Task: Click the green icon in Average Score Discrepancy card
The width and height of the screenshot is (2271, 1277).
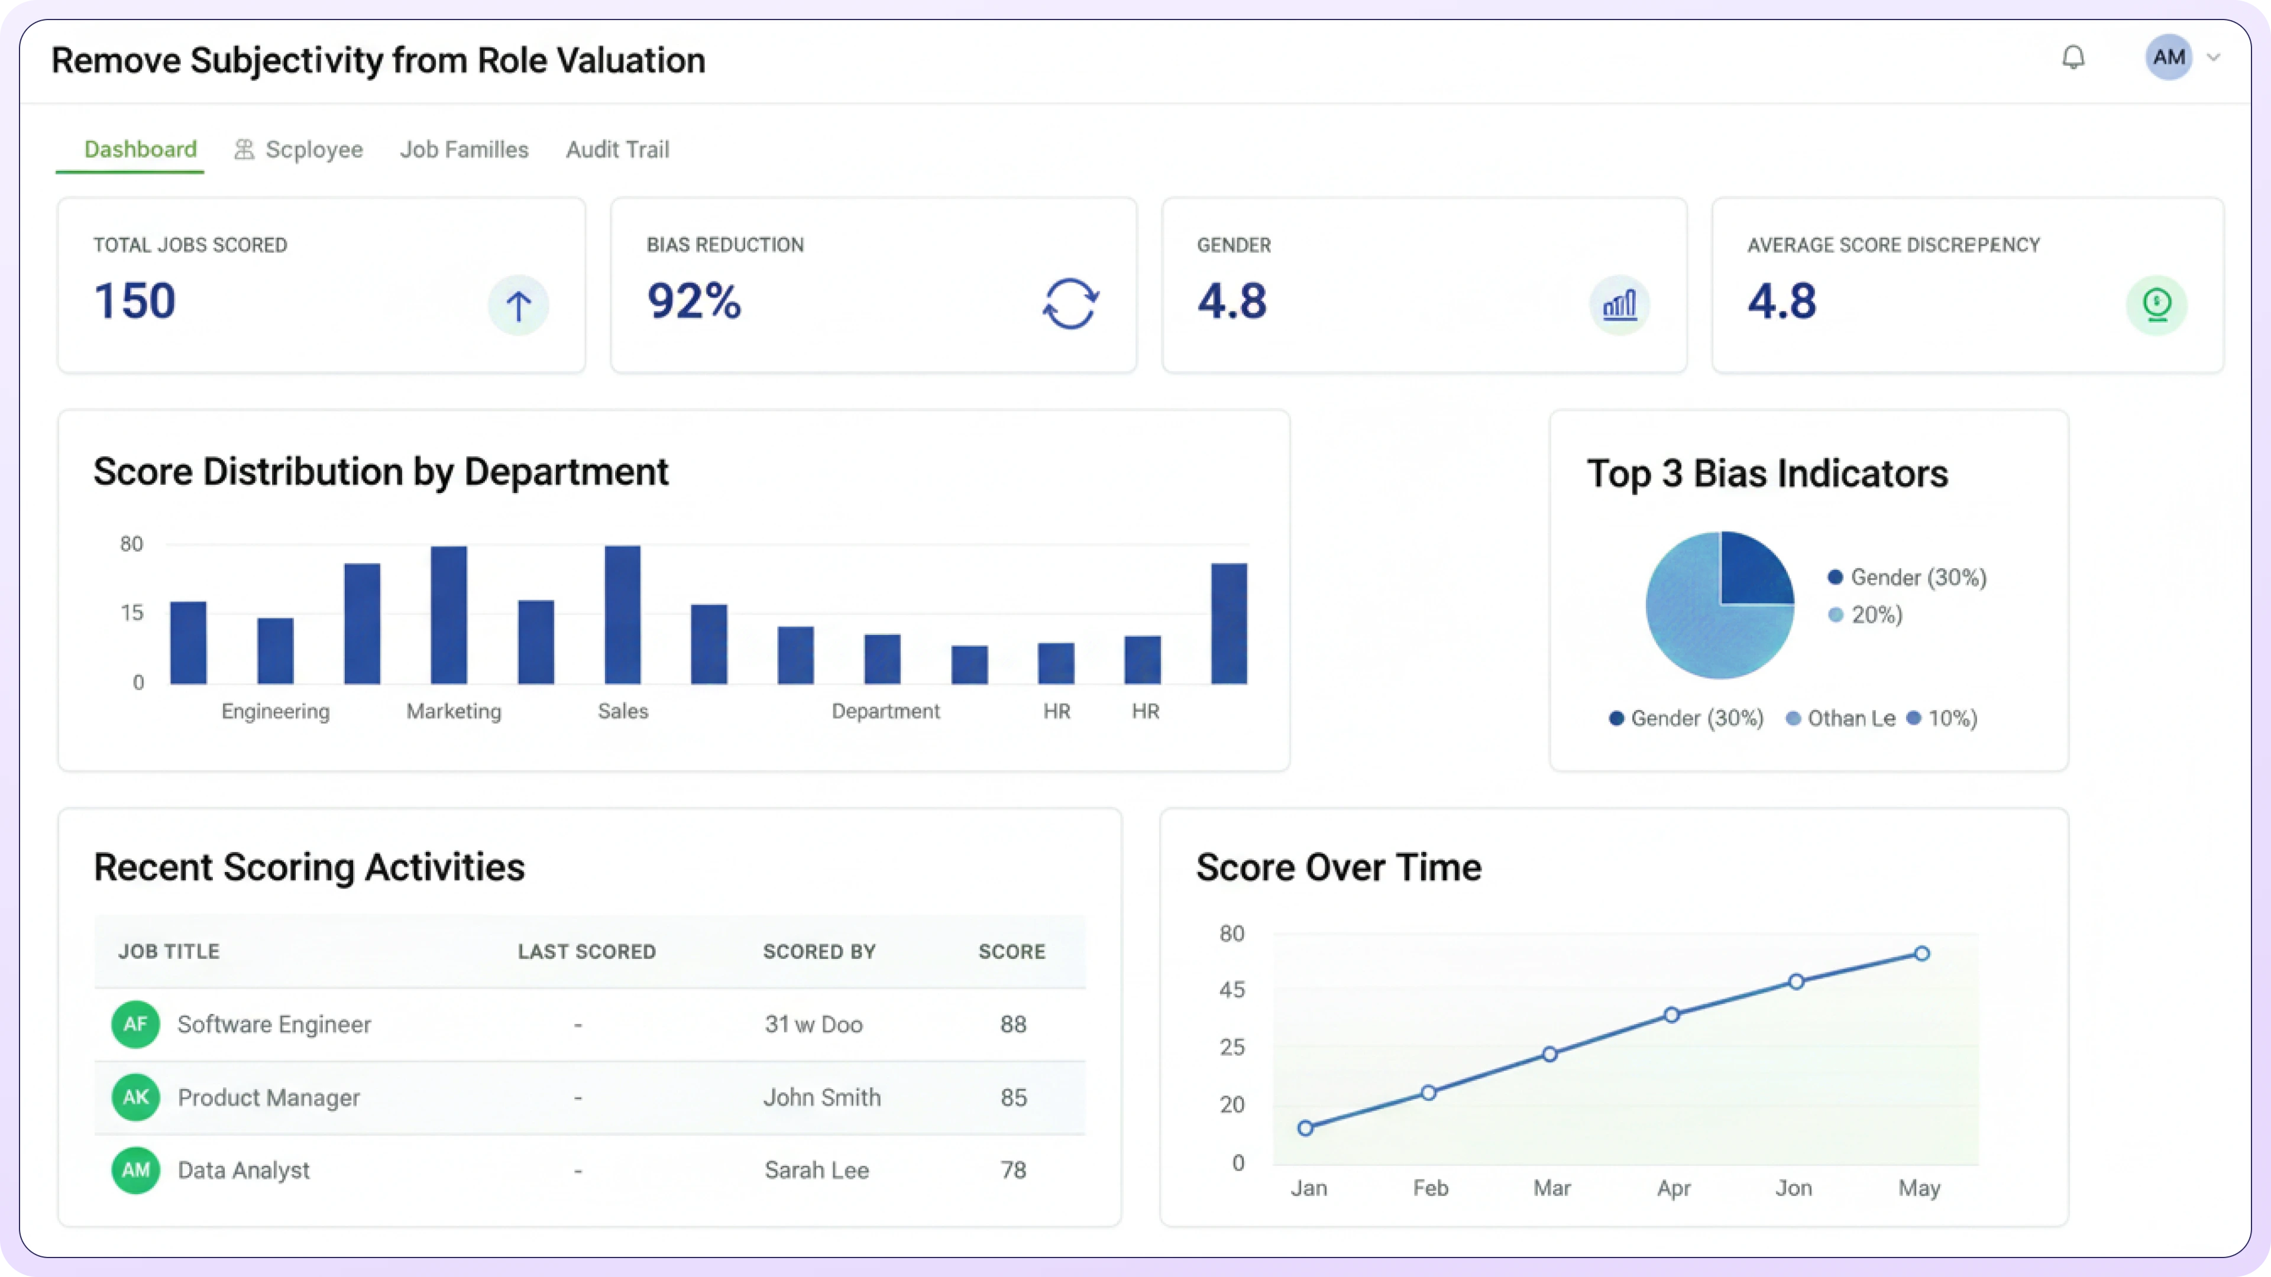Action: click(x=2156, y=306)
